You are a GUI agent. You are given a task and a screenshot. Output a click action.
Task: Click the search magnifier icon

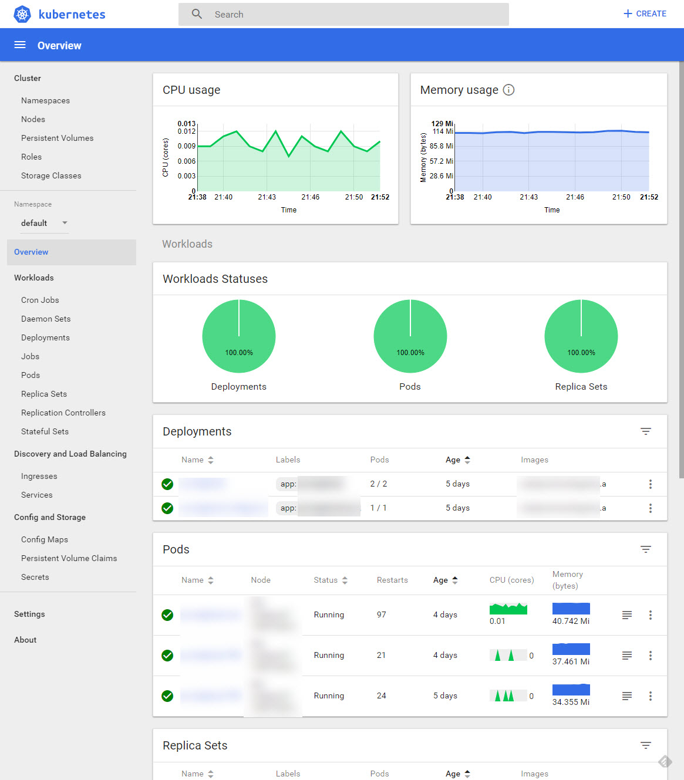[197, 13]
